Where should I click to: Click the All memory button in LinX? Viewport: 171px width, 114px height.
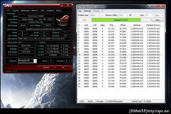coord(130,15)
